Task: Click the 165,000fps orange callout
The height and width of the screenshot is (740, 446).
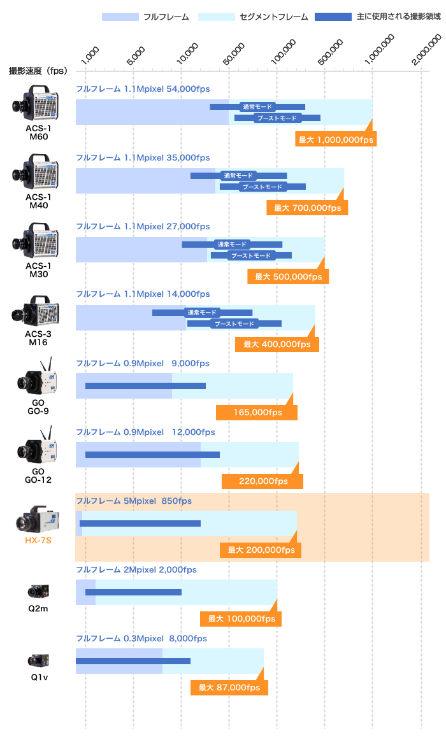Action: [257, 413]
